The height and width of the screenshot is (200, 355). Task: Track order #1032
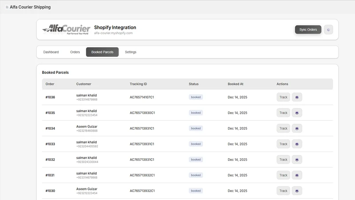point(283,160)
